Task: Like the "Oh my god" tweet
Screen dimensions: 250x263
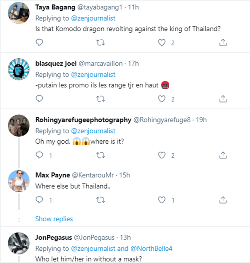Action: click(x=162, y=155)
